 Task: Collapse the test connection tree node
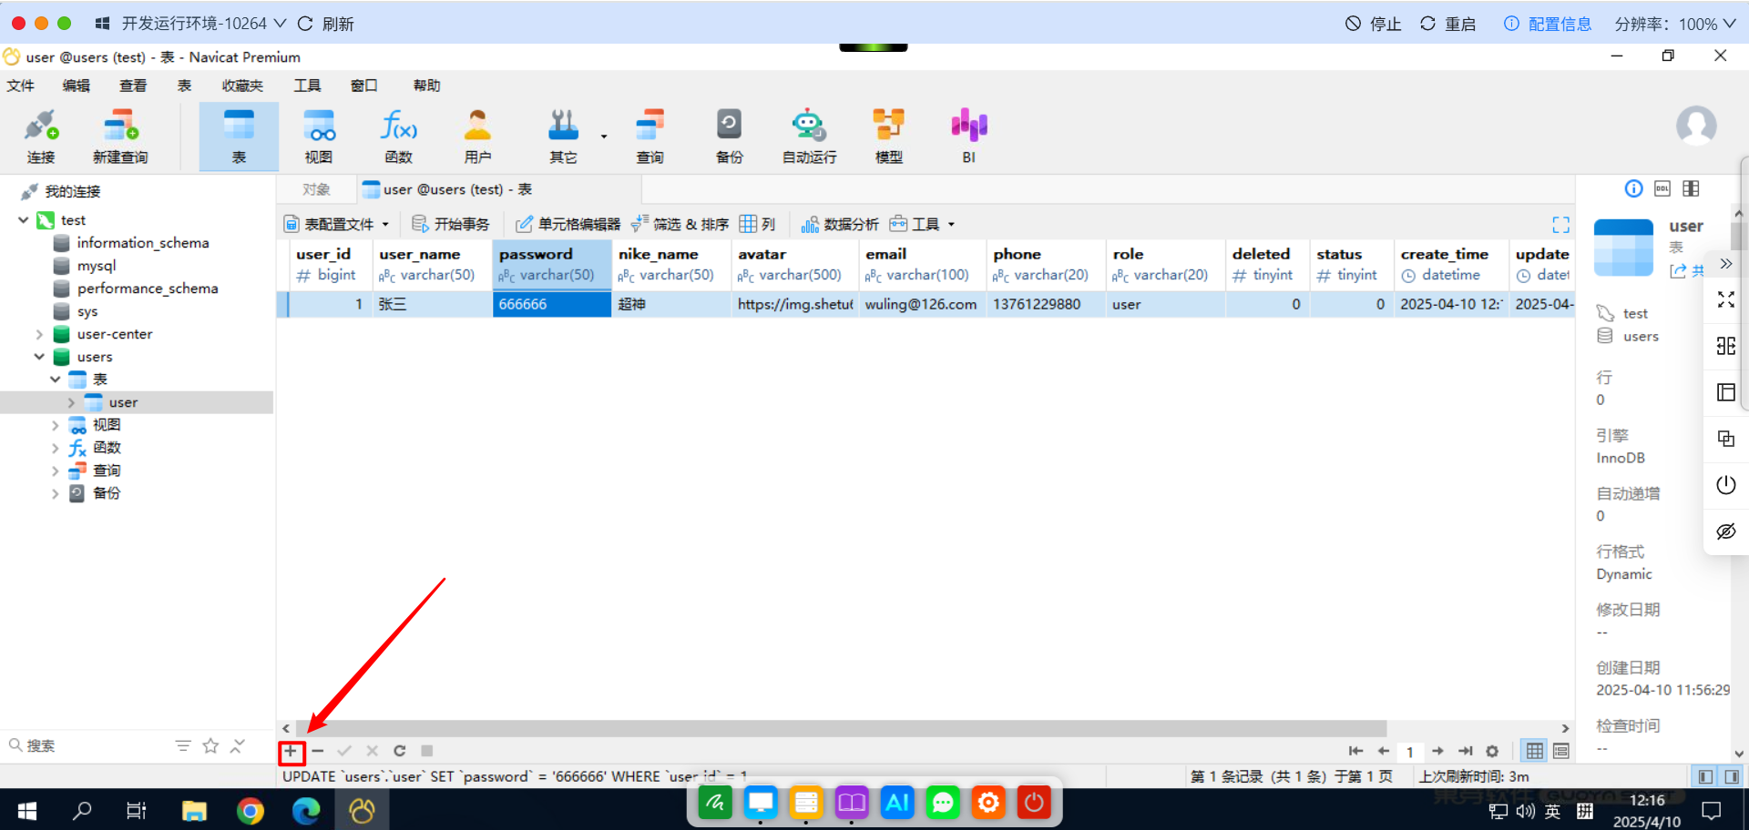click(23, 220)
